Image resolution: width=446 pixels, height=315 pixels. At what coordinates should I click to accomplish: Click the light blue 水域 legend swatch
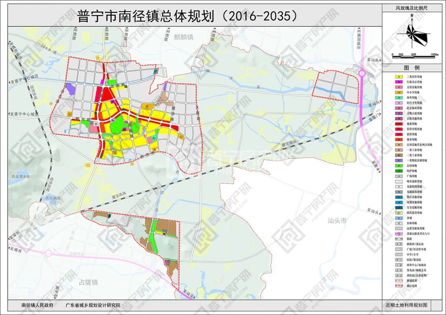(x=399, y=217)
